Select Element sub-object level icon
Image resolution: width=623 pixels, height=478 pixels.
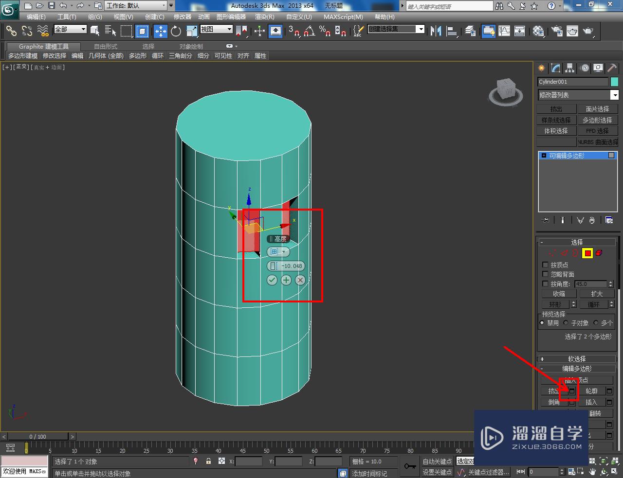(x=599, y=253)
